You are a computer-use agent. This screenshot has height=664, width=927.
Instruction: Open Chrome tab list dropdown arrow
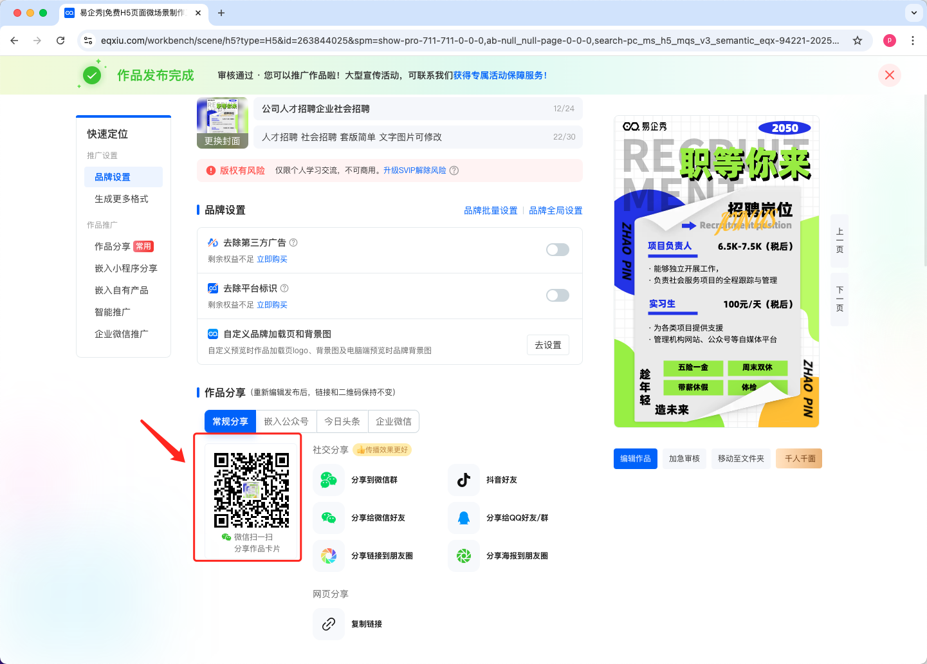tap(913, 13)
